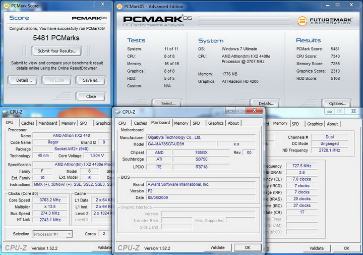Close the PCMark Score dialog with Close button
Screen dimensions: 363x255
[91, 96]
